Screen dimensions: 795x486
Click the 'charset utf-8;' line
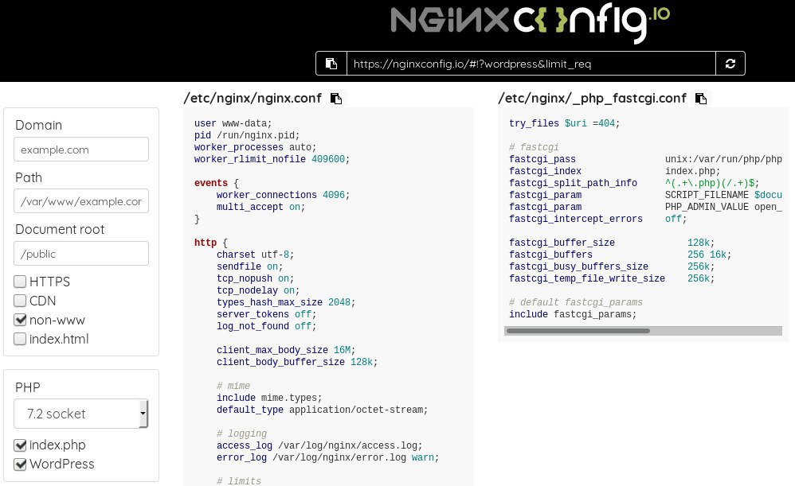coord(255,255)
